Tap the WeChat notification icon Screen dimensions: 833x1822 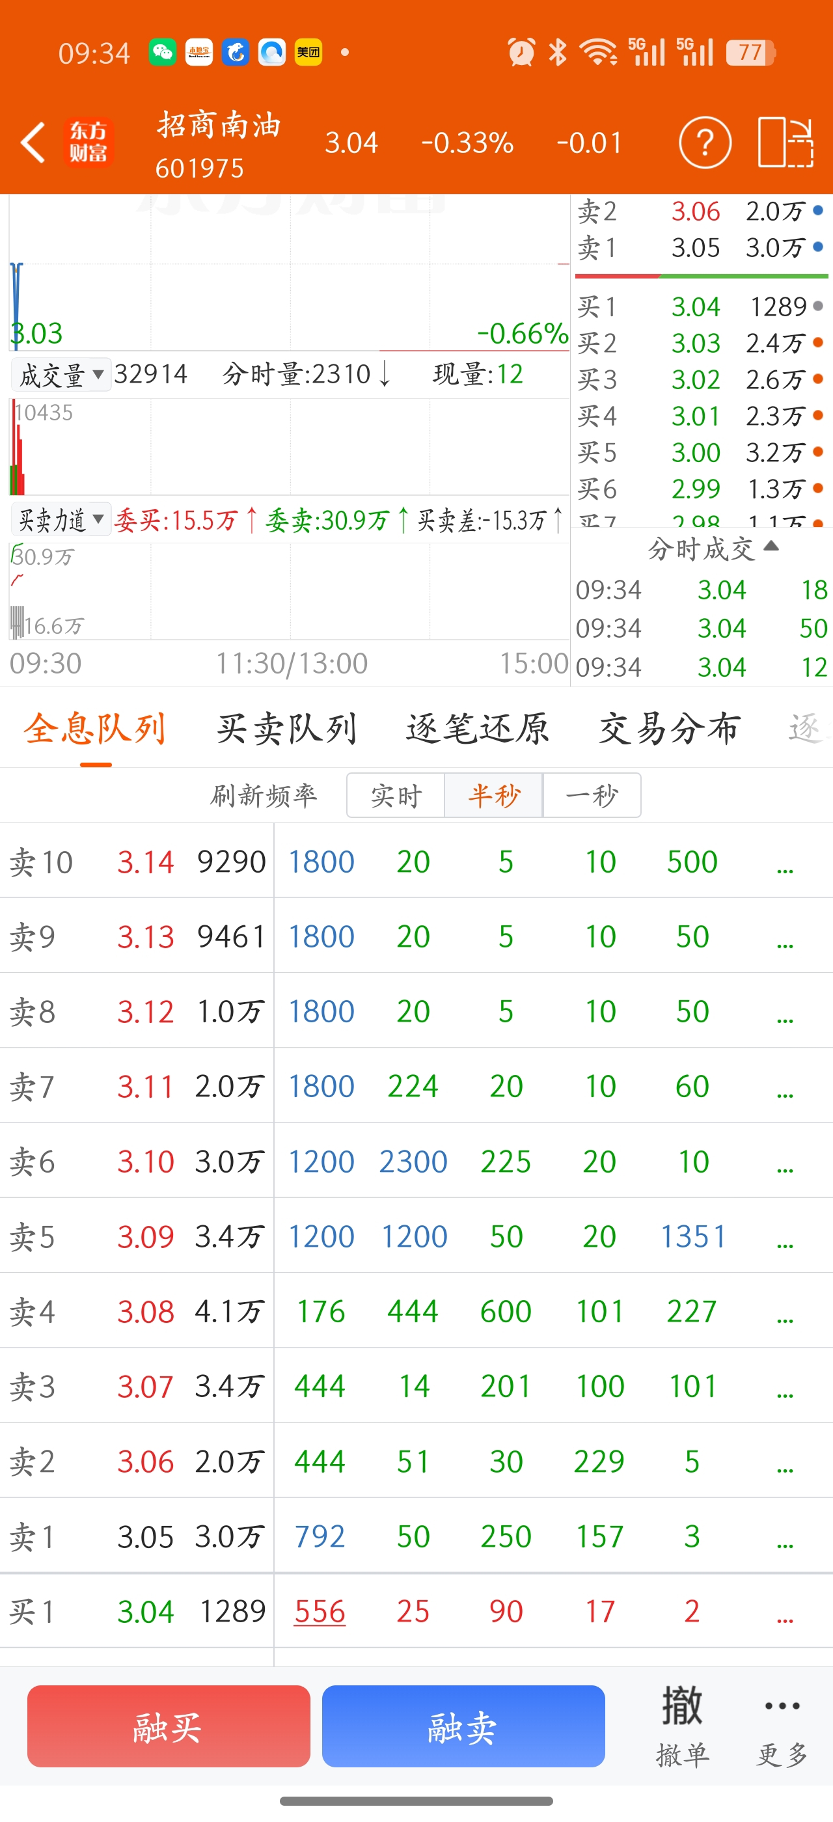pyautogui.click(x=163, y=52)
